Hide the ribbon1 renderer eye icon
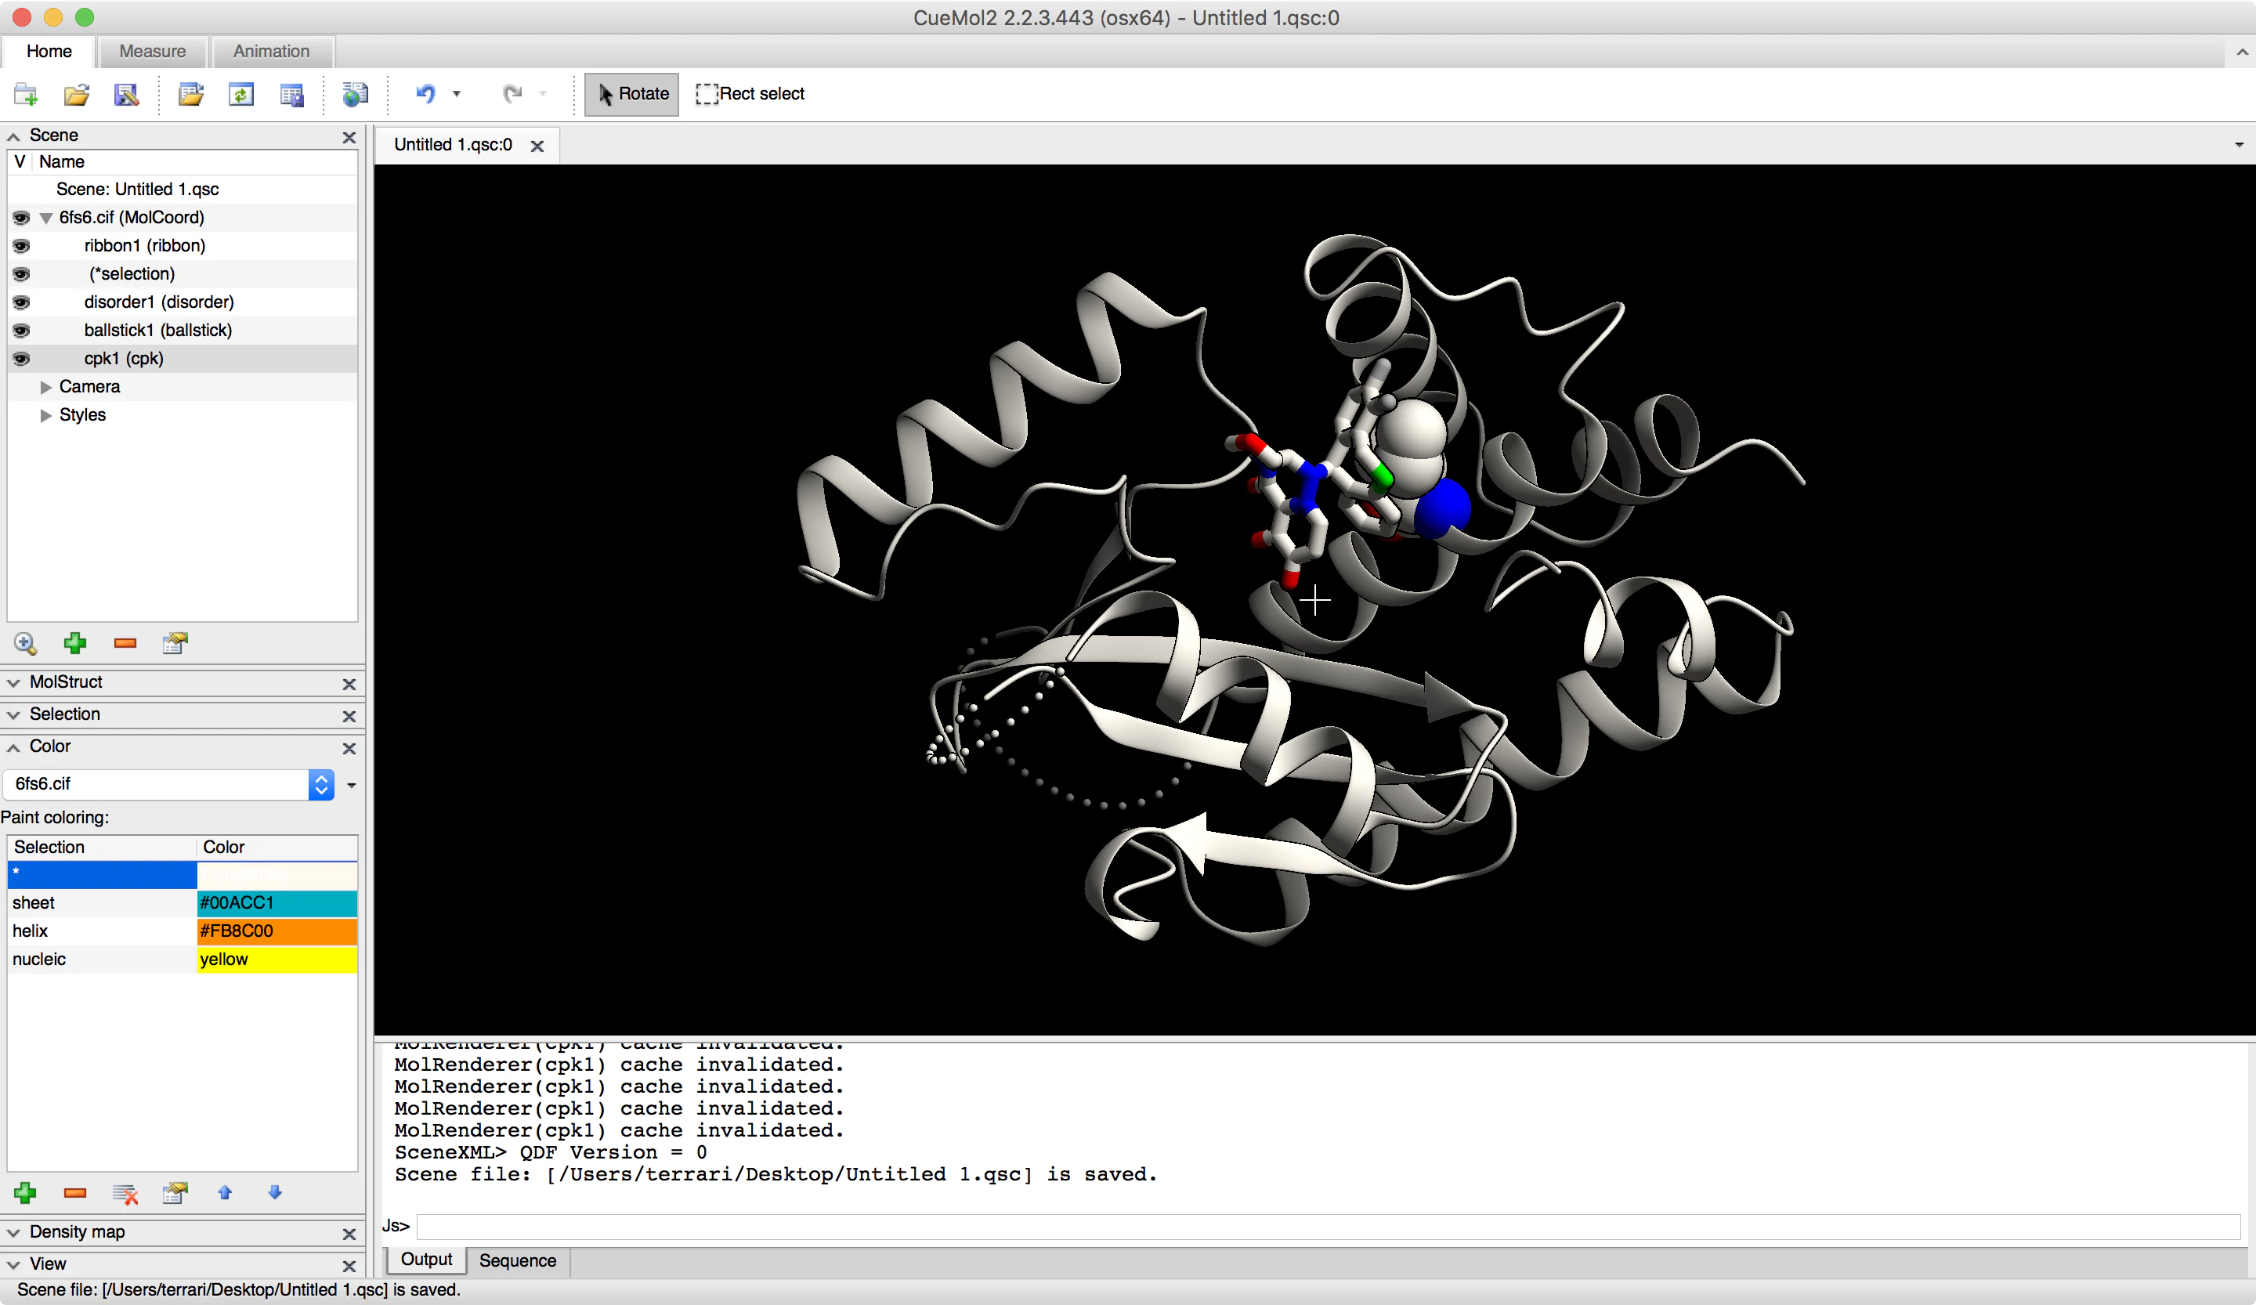 pyautogui.click(x=20, y=245)
